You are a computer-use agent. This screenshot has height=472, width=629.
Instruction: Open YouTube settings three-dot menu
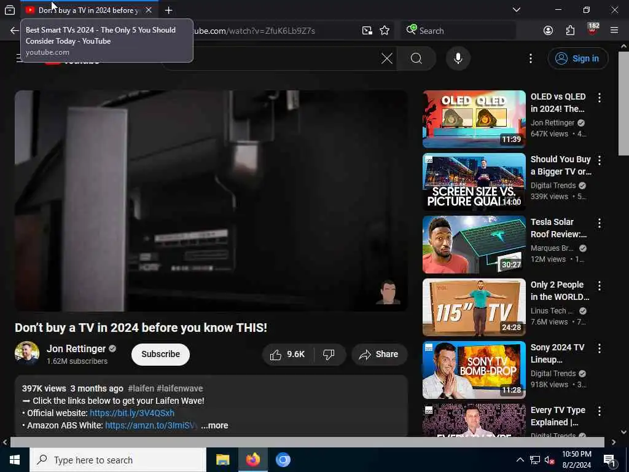[530, 58]
